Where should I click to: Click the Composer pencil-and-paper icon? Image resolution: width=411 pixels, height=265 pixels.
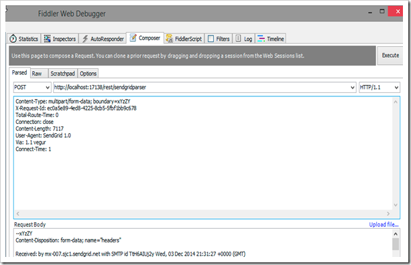133,37
